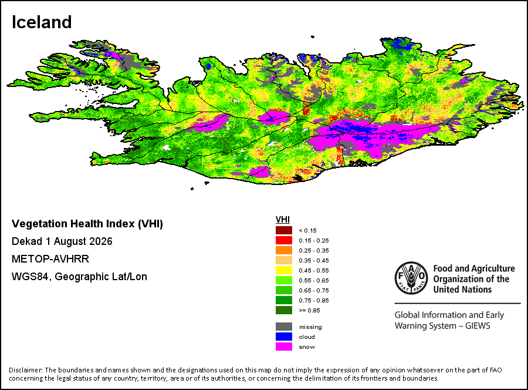Click the Iceland map title
Viewport: 528px width, 390px height.
[x=42, y=22]
